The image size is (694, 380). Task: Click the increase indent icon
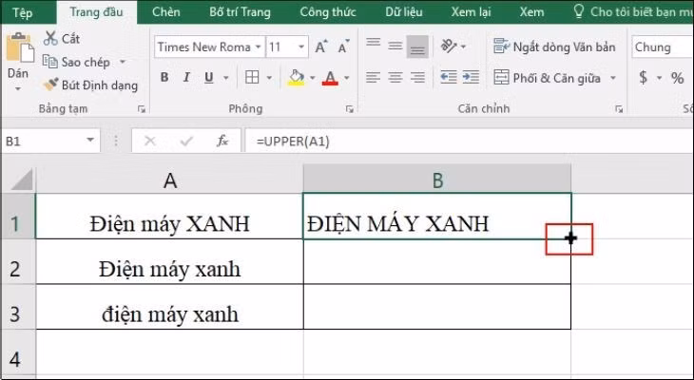pos(471,78)
